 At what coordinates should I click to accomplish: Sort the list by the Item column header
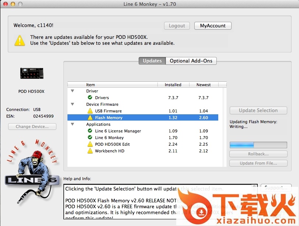pos(112,85)
